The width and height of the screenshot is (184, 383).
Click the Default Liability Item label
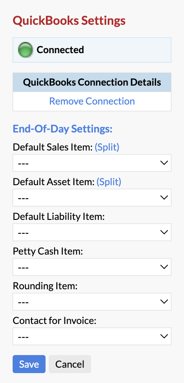point(59,217)
